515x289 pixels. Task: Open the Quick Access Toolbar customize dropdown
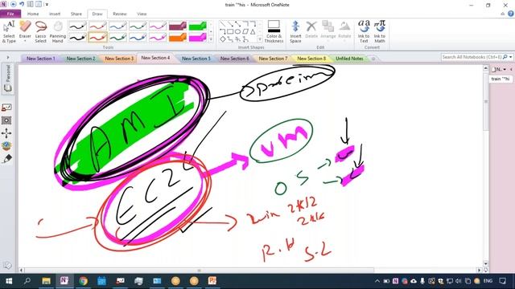click(x=47, y=5)
